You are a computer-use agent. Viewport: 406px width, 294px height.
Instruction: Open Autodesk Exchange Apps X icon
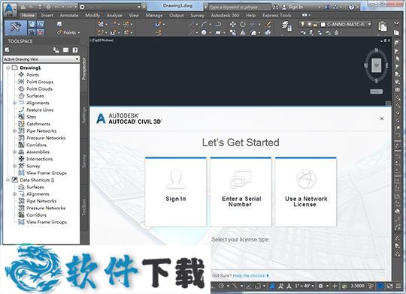tap(327, 7)
